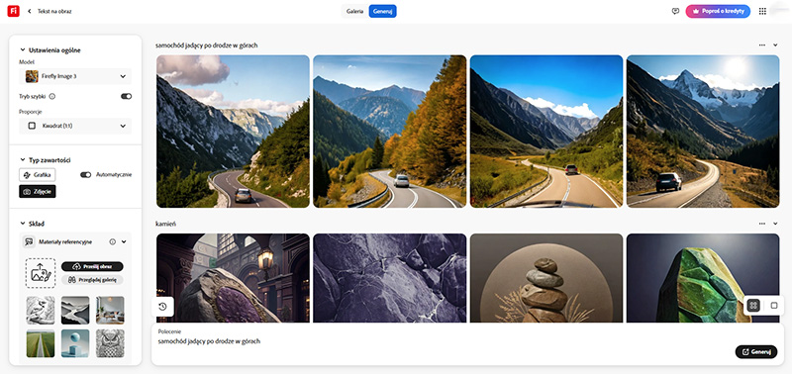Select the Grafika content type
Screen dimensions: 792x374
point(38,175)
